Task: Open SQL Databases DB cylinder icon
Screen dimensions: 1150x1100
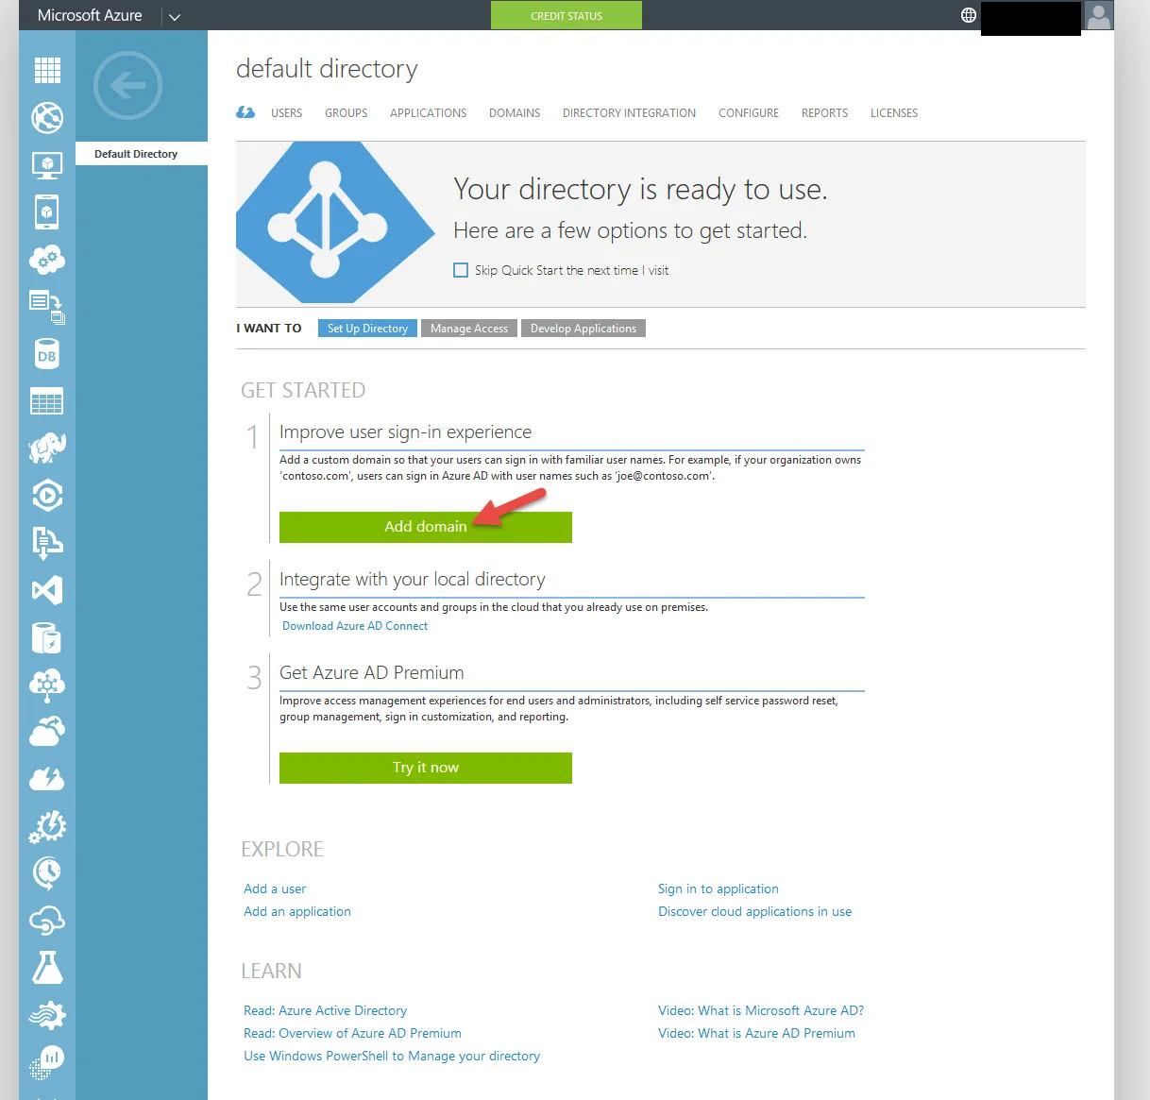Action: (47, 354)
